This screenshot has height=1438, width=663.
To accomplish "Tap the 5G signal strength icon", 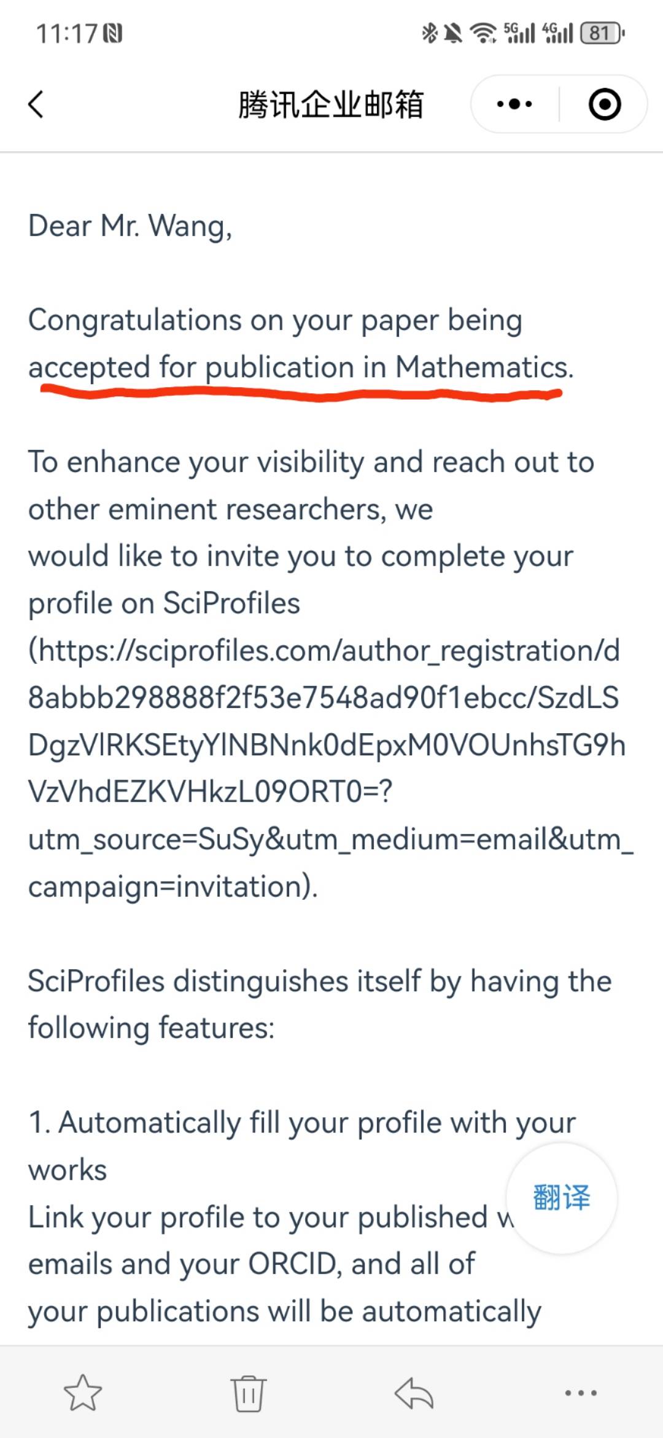I will coord(519,33).
